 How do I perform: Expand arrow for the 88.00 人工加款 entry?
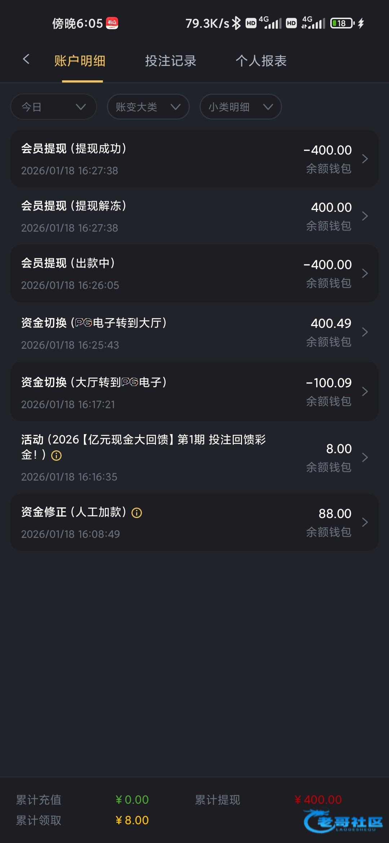coord(365,522)
